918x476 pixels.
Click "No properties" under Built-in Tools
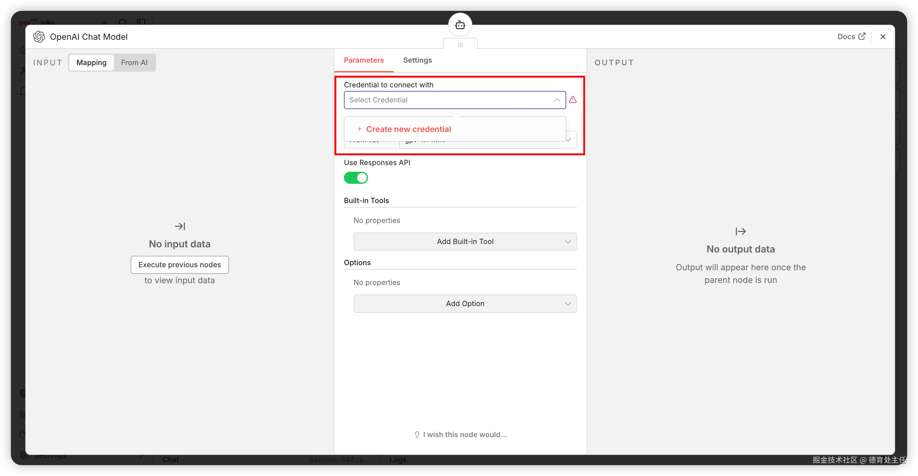point(377,220)
